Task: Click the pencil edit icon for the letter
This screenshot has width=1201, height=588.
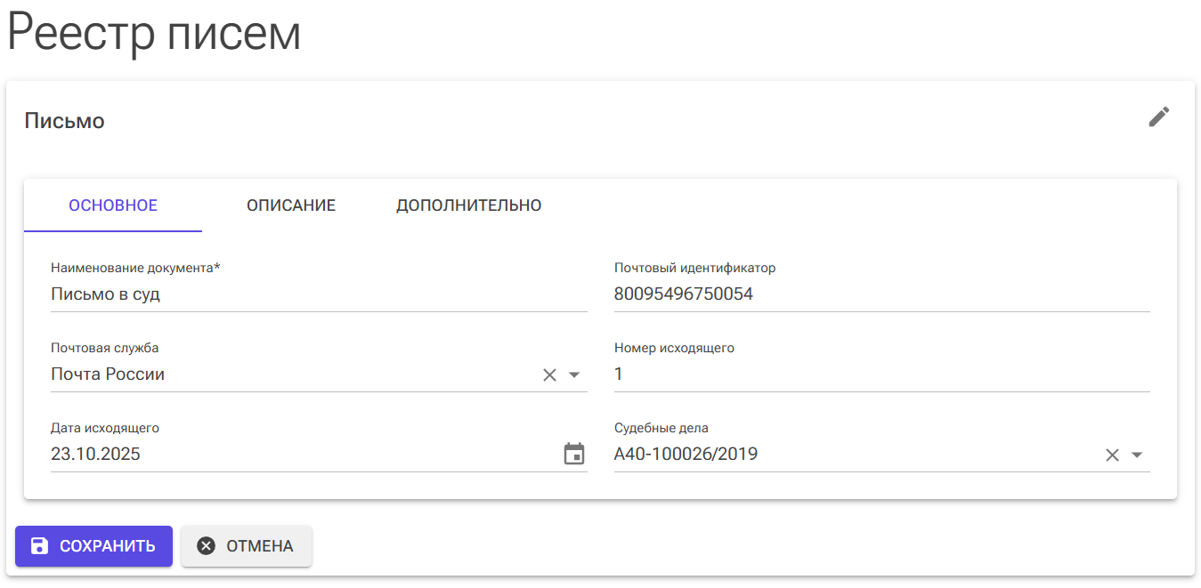Action: (1159, 117)
